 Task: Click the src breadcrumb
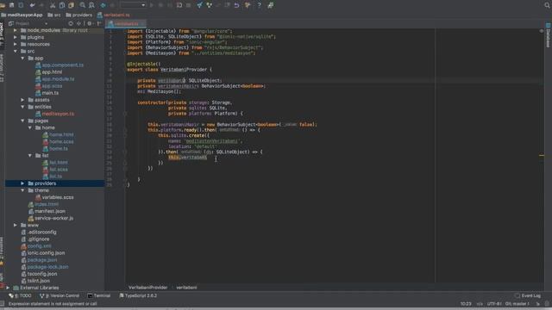pos(54,15)
